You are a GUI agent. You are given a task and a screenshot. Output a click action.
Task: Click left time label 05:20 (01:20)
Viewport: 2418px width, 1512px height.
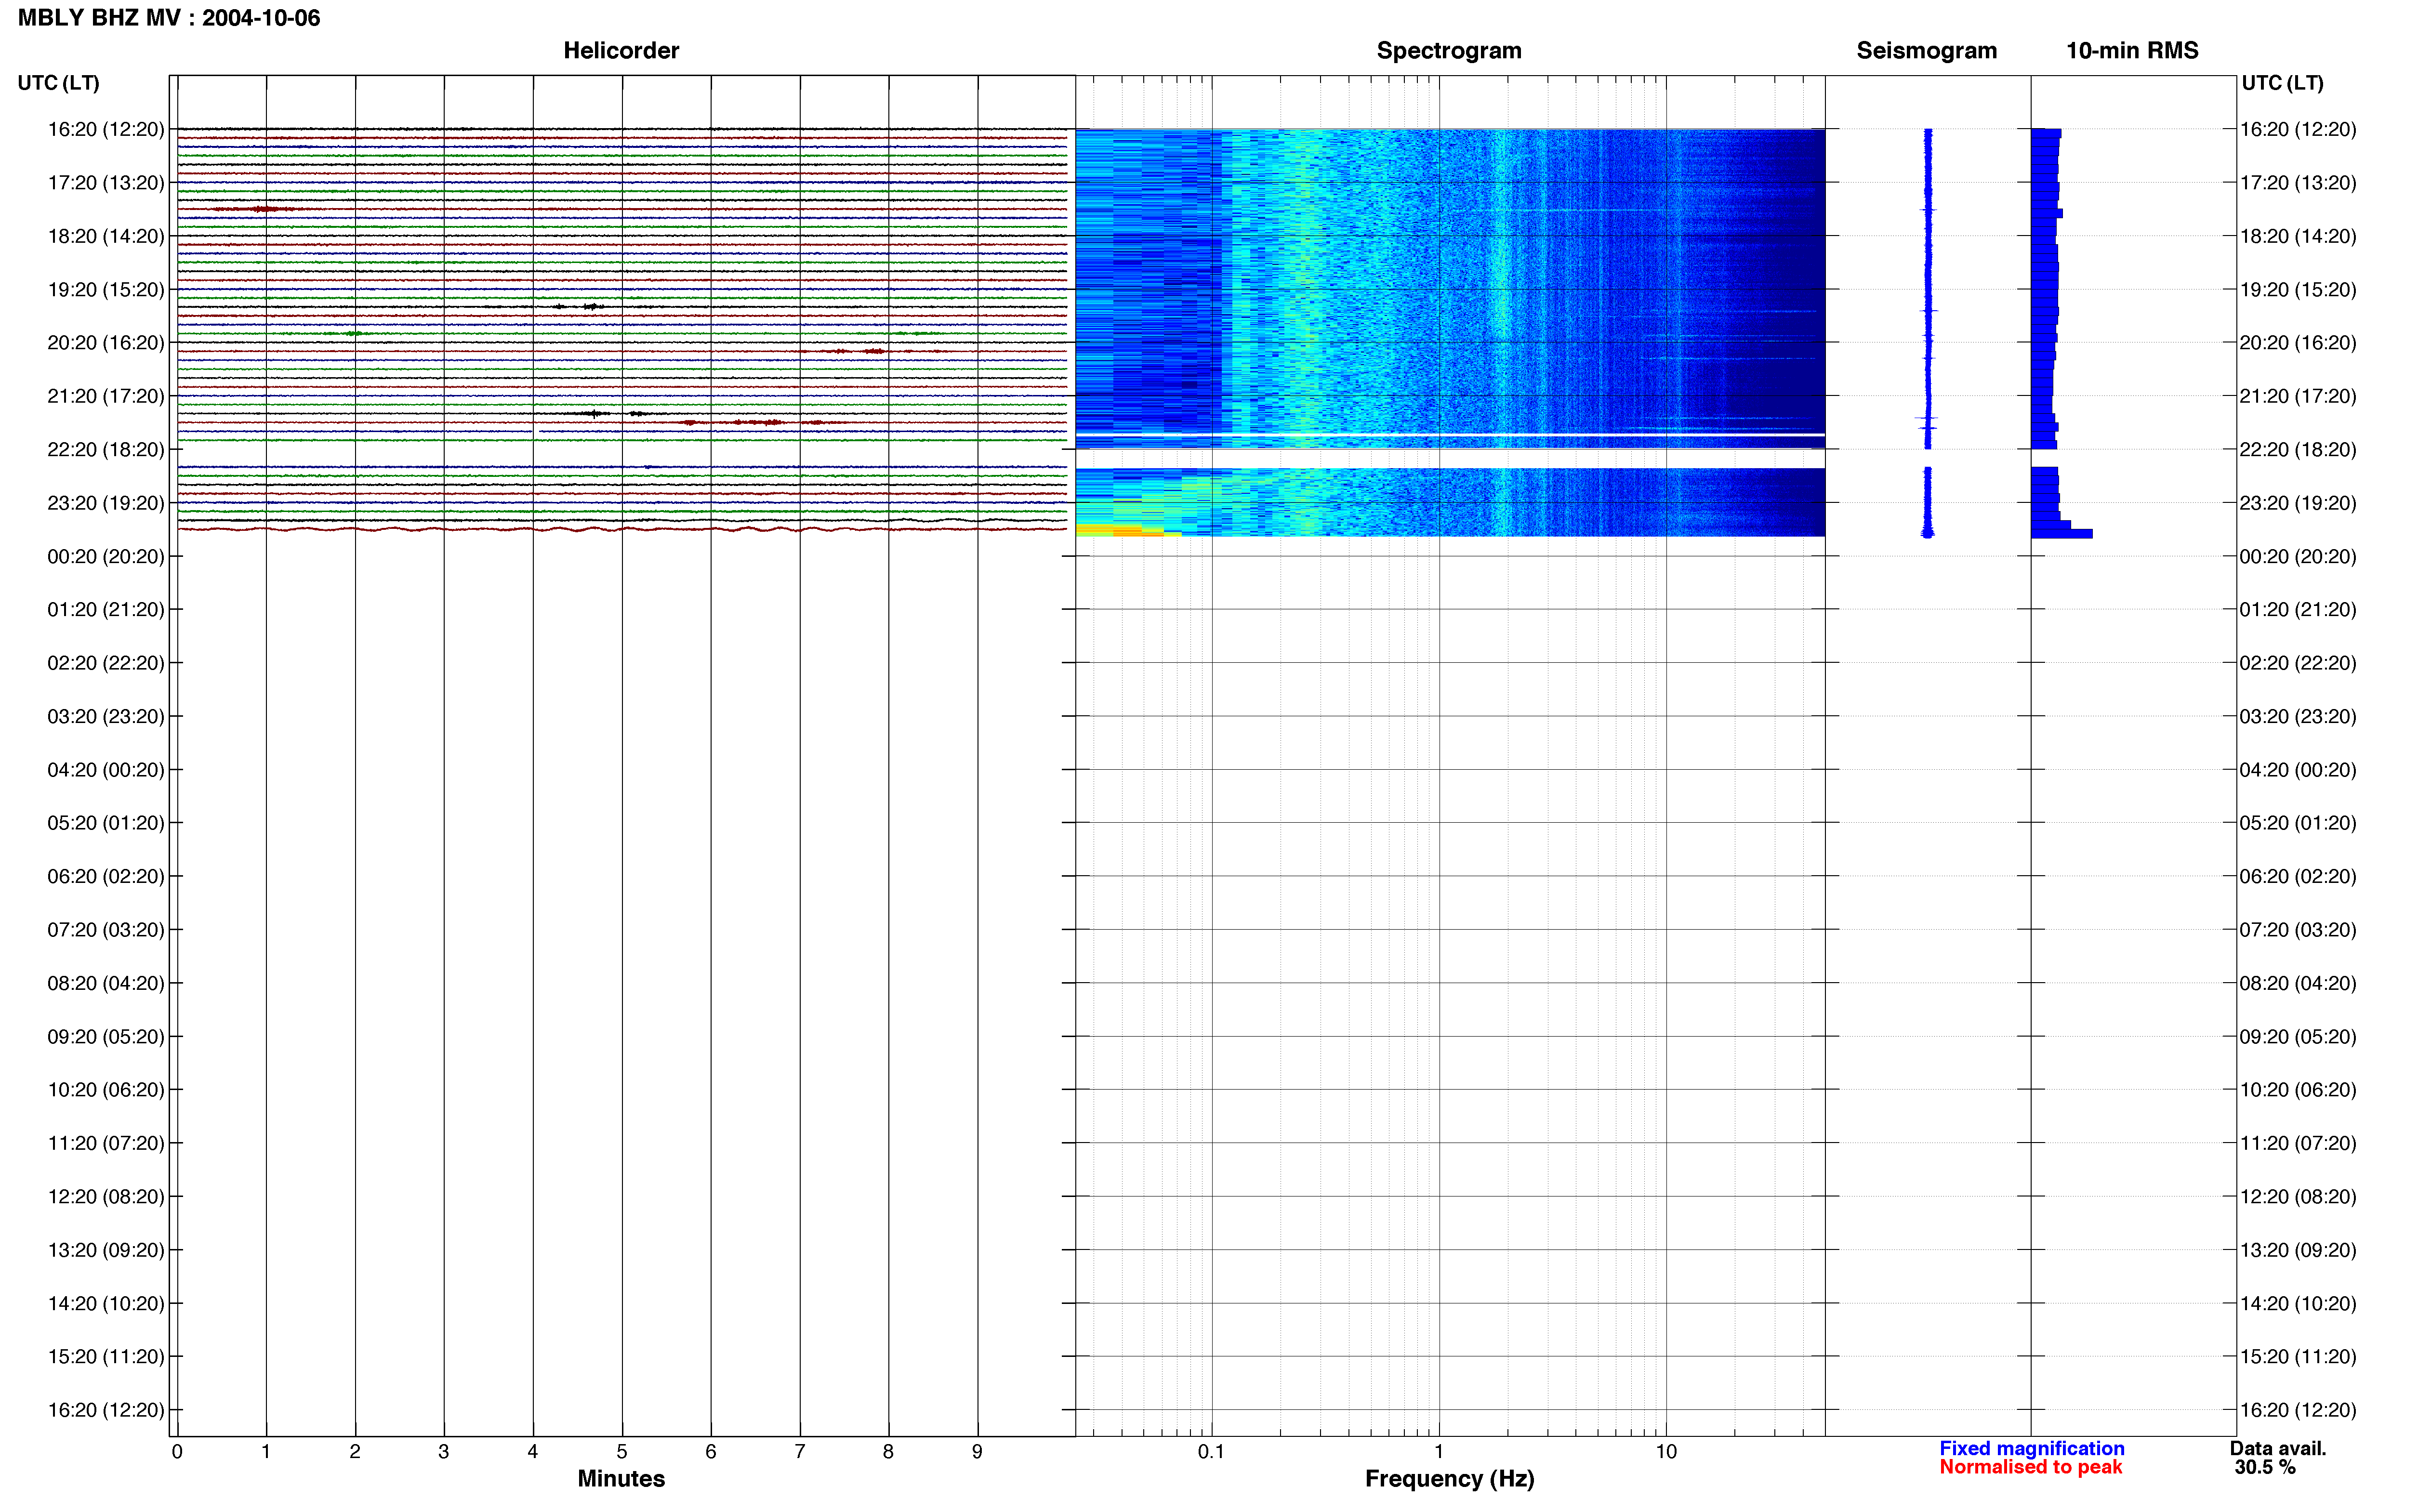(x=106, y=823)
